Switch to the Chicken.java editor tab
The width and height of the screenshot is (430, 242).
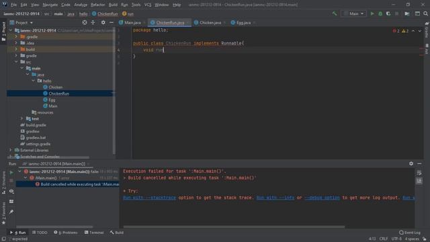(210, 22)
